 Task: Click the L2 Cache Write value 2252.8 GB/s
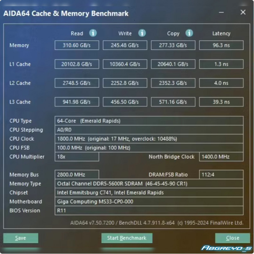coord(125,83)
